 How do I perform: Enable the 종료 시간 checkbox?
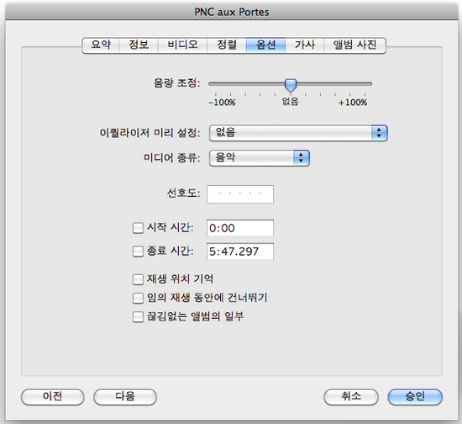138,252
